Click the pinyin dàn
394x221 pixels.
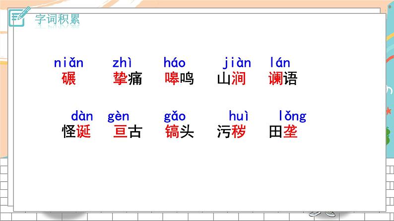(82, 116)
